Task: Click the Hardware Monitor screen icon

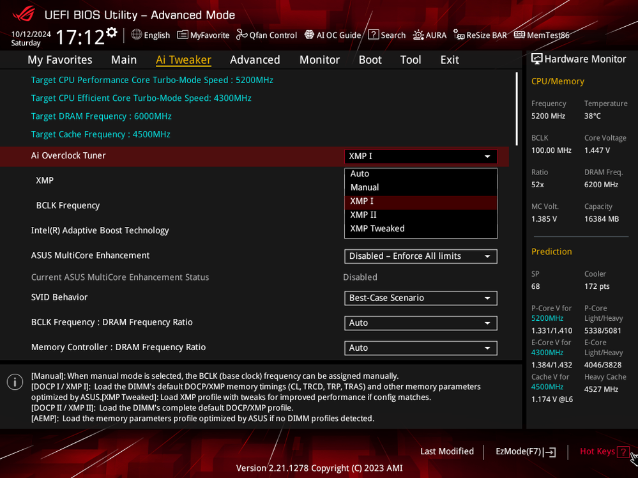Action: [x=536, y=59]
